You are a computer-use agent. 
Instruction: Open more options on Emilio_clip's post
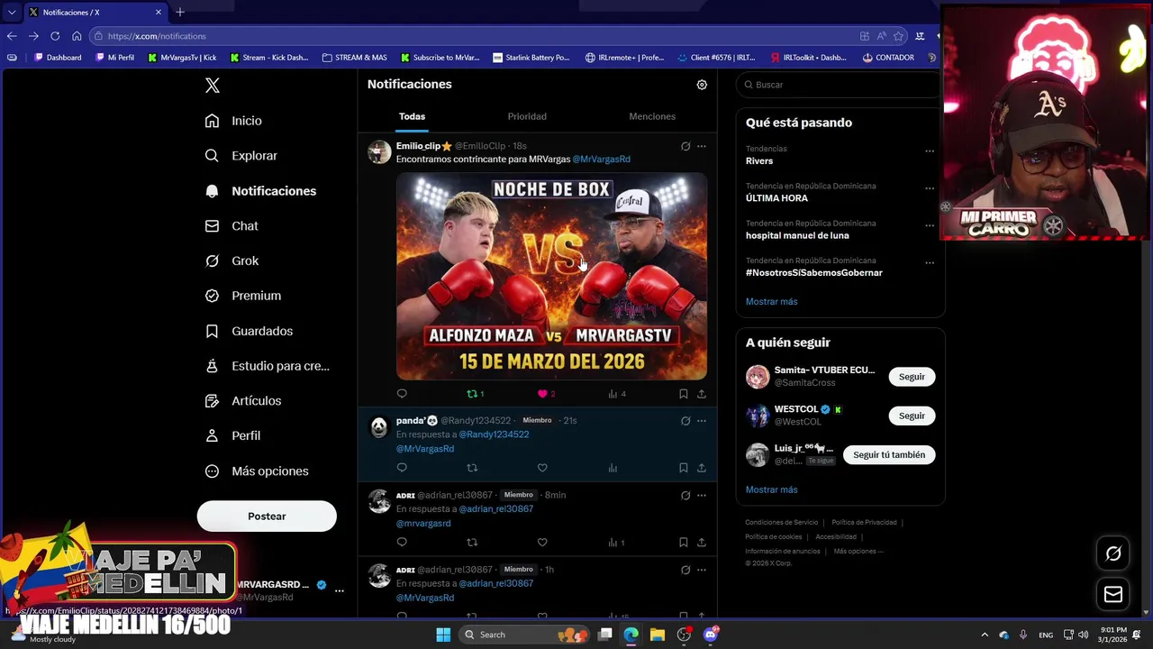tap(702, 146)
